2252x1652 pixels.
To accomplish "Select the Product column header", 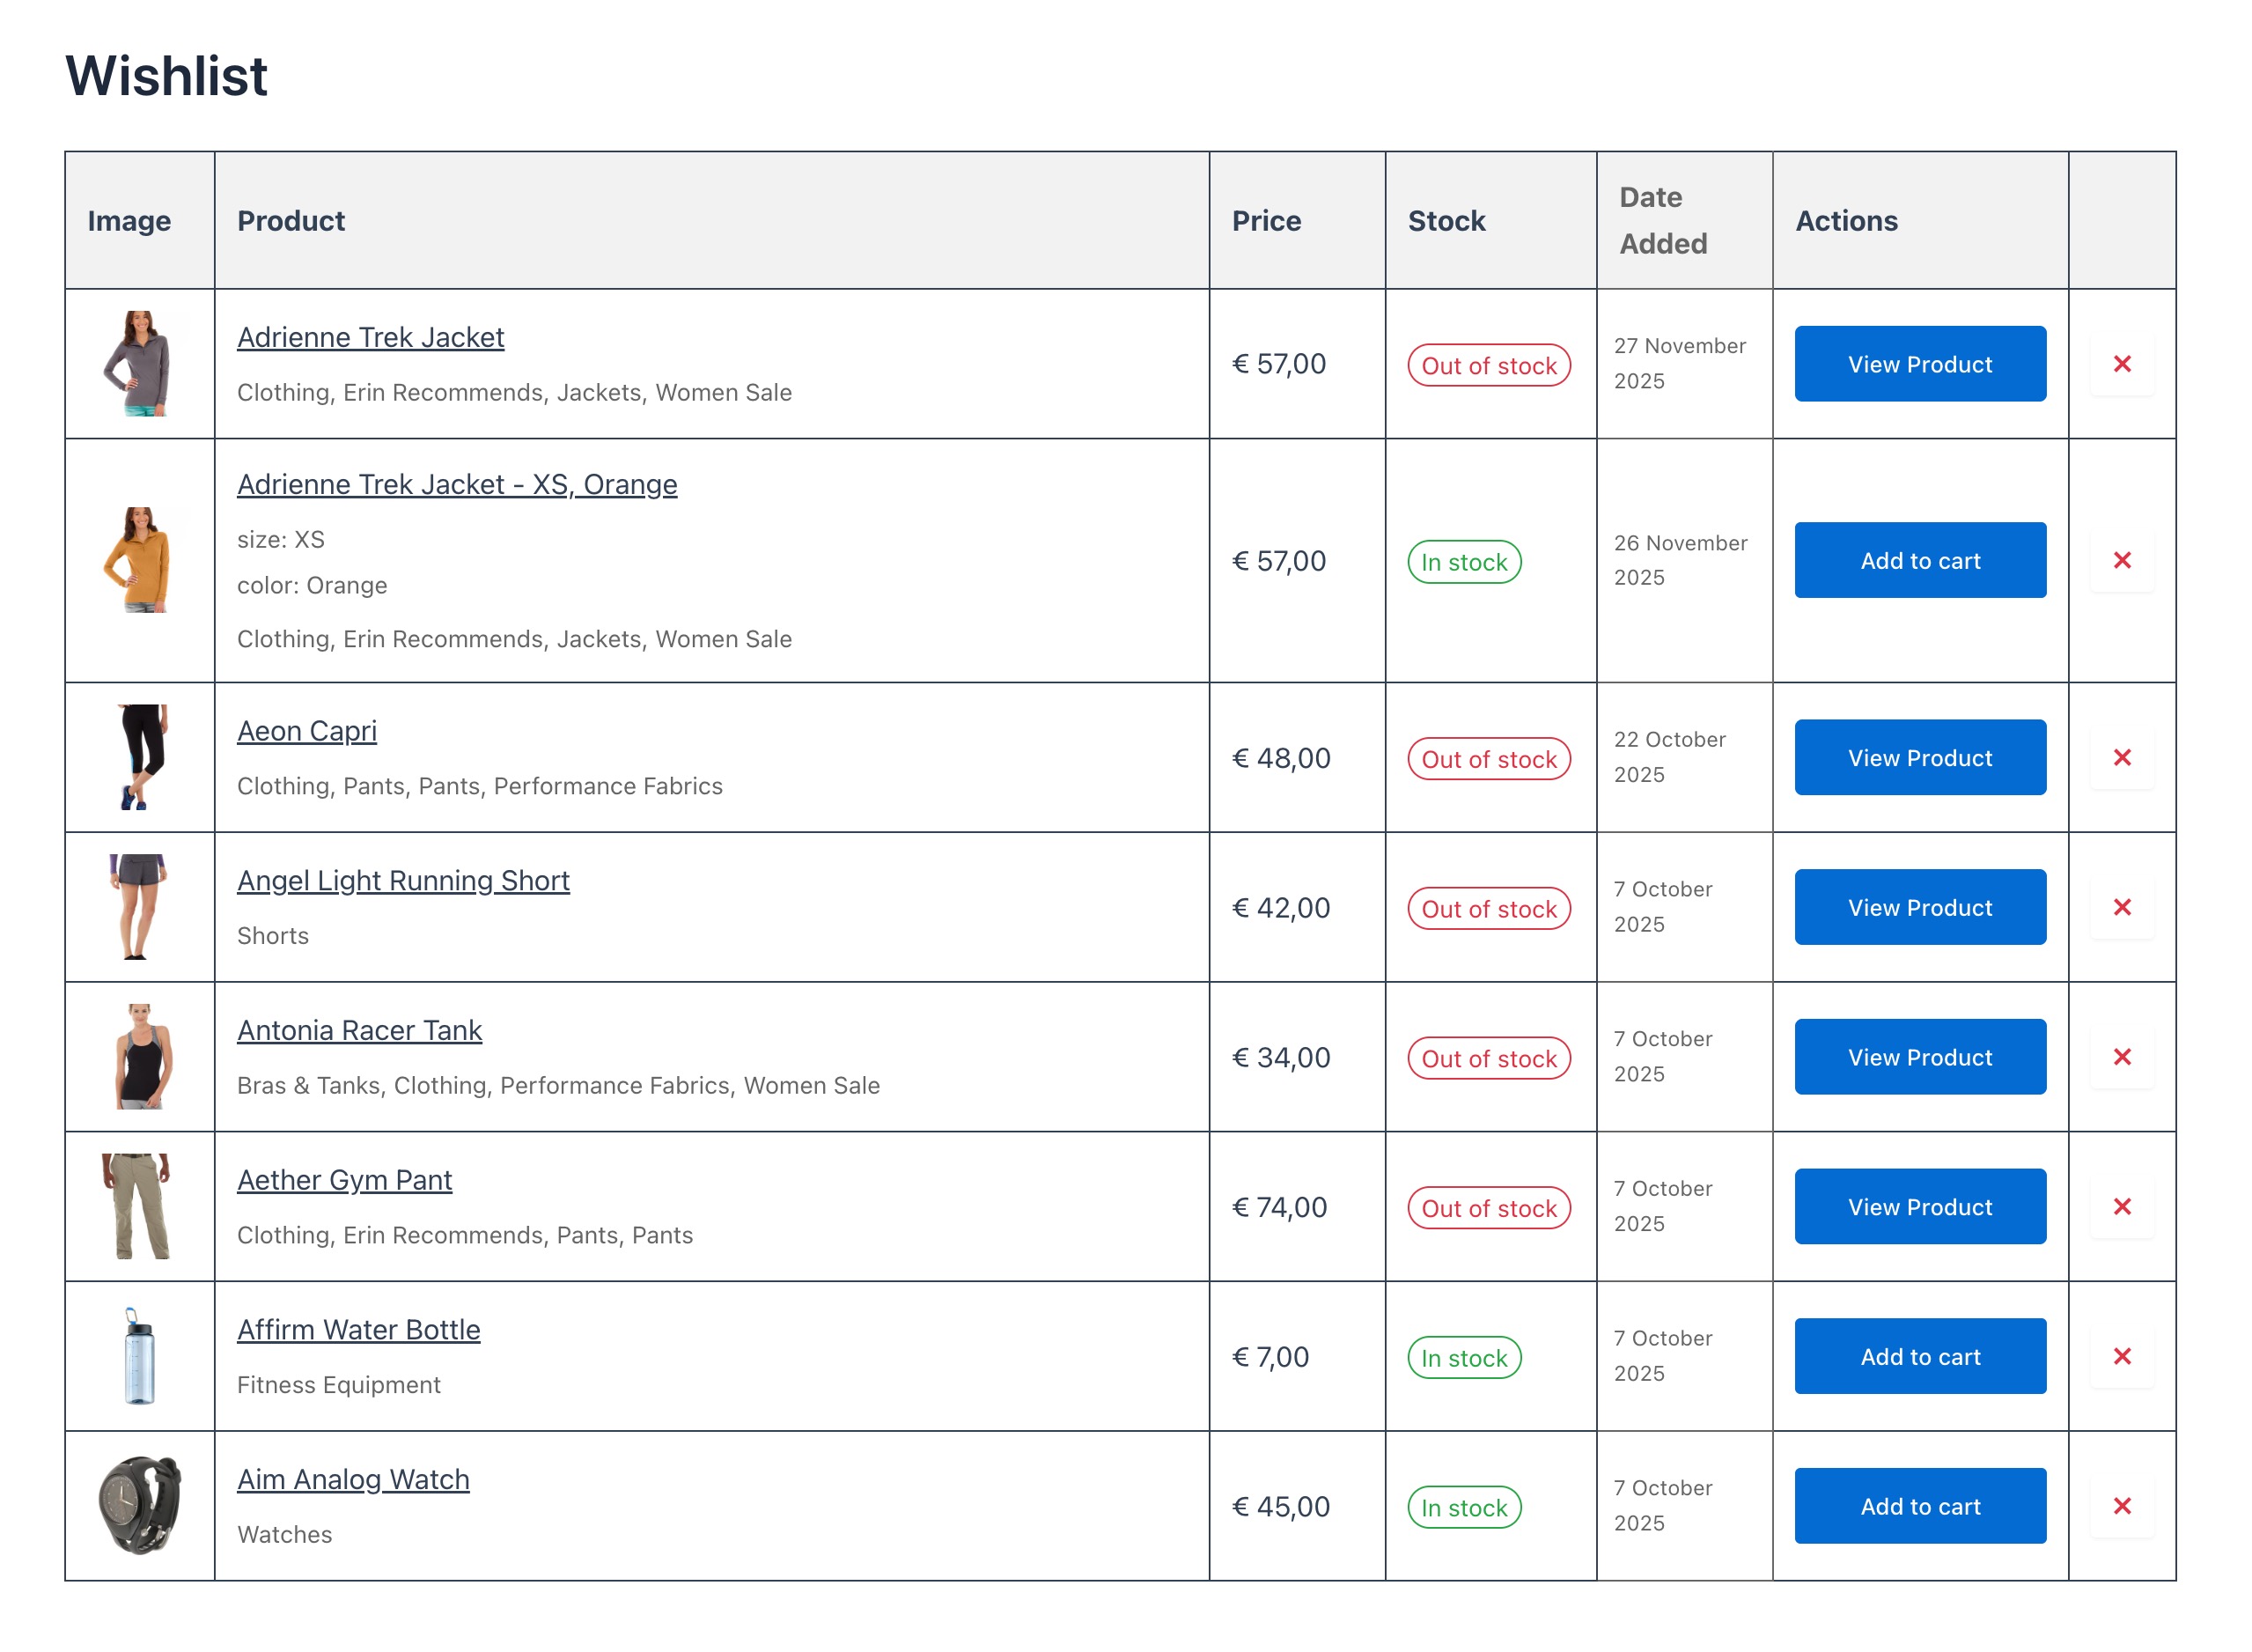I will 291,220.
